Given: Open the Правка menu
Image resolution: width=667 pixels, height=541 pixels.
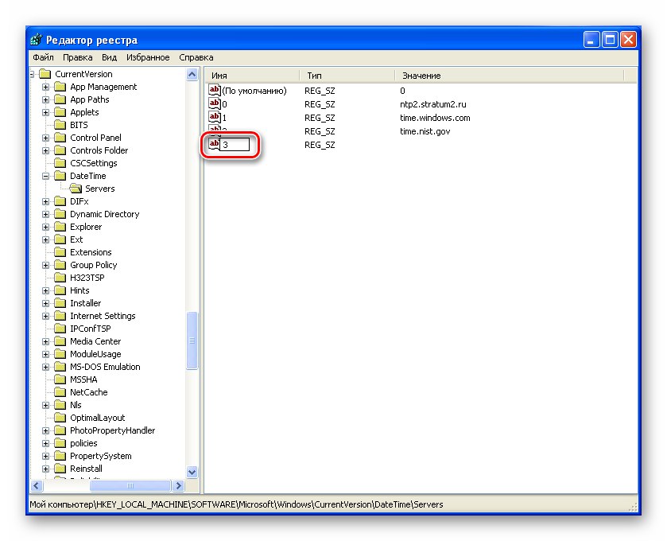Looking at the screenshot, I should pos(77,57).
